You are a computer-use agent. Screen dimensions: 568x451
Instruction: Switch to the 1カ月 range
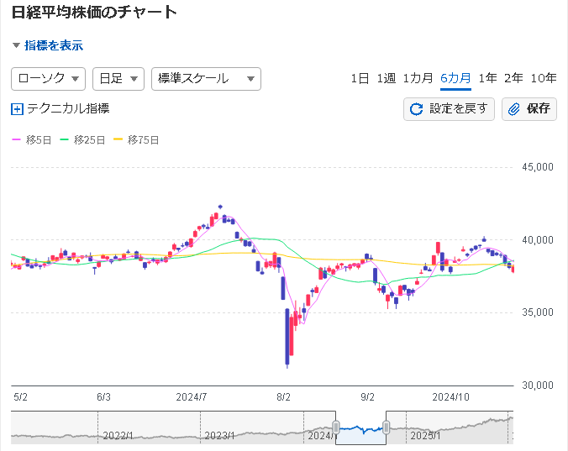[x=418, y=78]
